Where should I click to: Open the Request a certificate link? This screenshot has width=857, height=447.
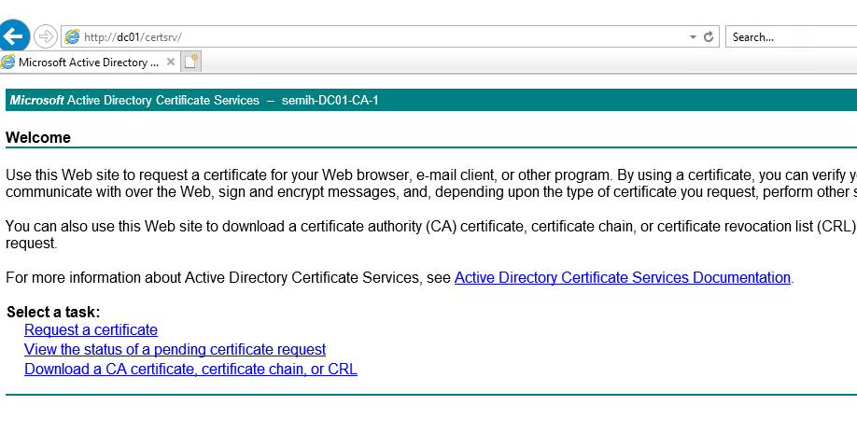91,329
